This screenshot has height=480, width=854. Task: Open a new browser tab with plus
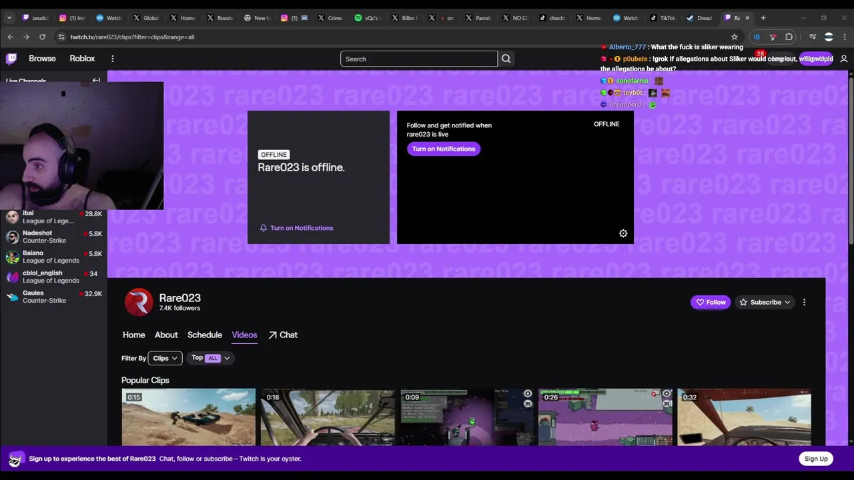[x=763, y=18]
